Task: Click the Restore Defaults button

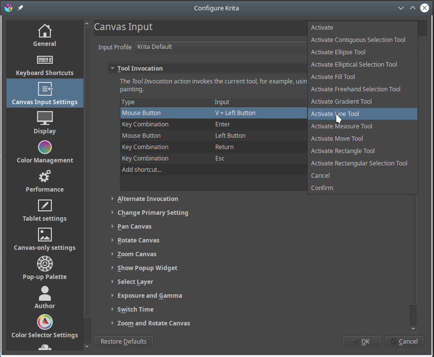Action: pos(123,342)
